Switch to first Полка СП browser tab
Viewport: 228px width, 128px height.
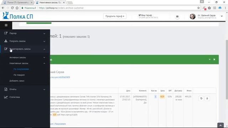pyautogui.click(x=18, y=2)
